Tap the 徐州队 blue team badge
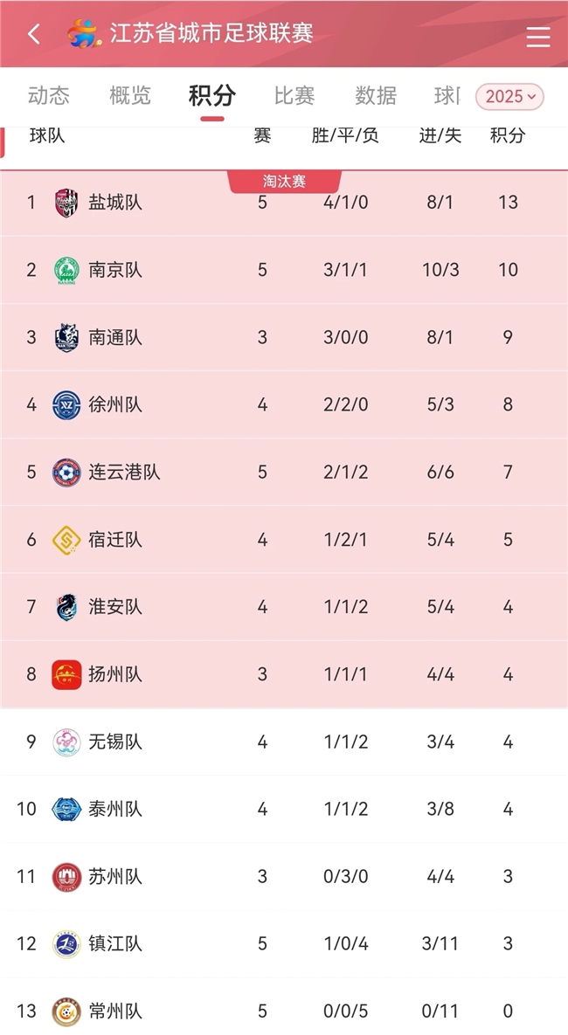The height and width of the screenshot is (1035, 568). coord(66,404)
